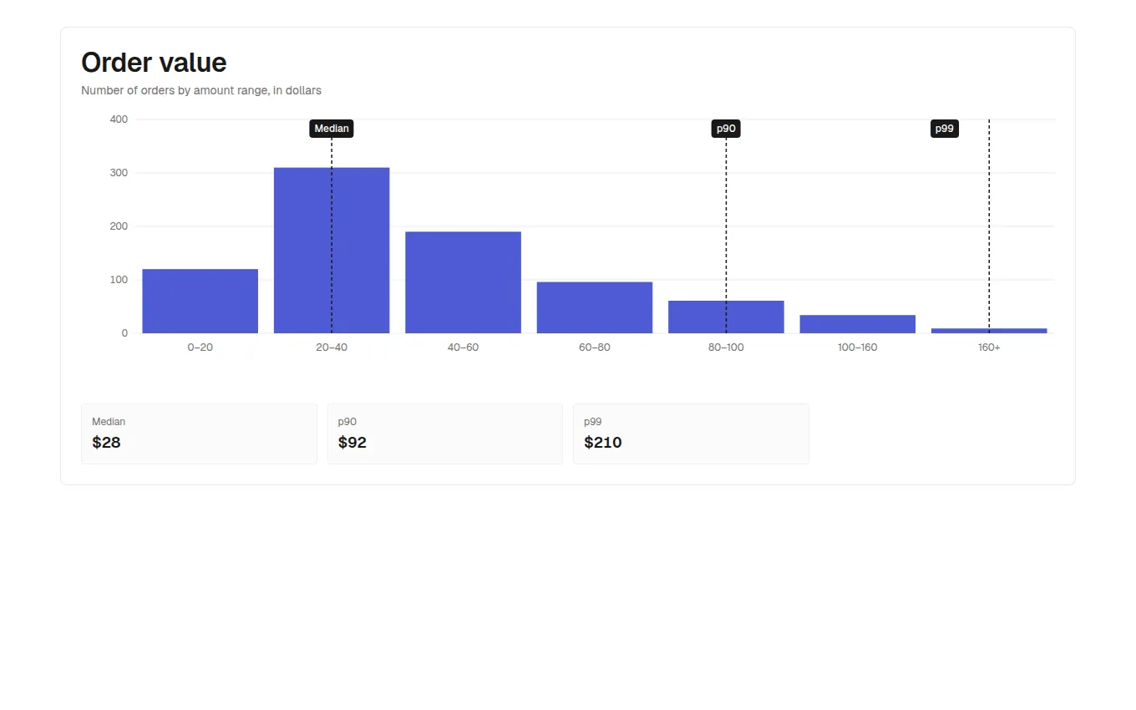The image size is (1136, 710).
Task: Click the 80–100 histogram bar
Action: (726, 317)
